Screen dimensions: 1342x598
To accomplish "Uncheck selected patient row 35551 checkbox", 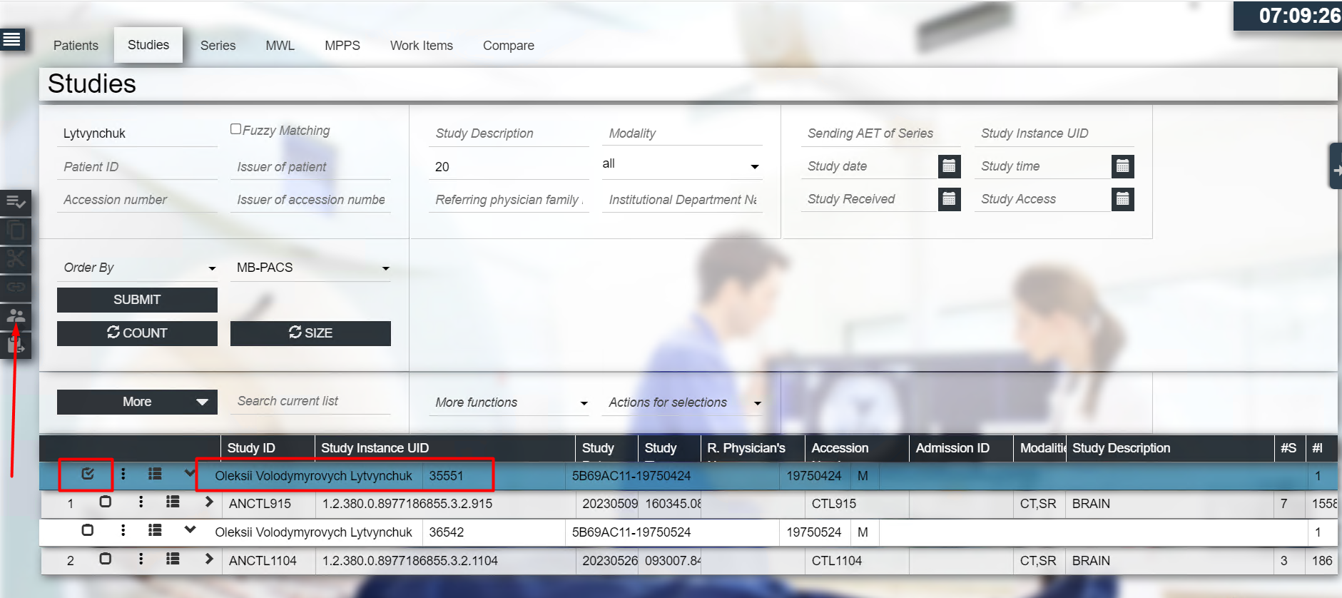I will coord(88,474).
